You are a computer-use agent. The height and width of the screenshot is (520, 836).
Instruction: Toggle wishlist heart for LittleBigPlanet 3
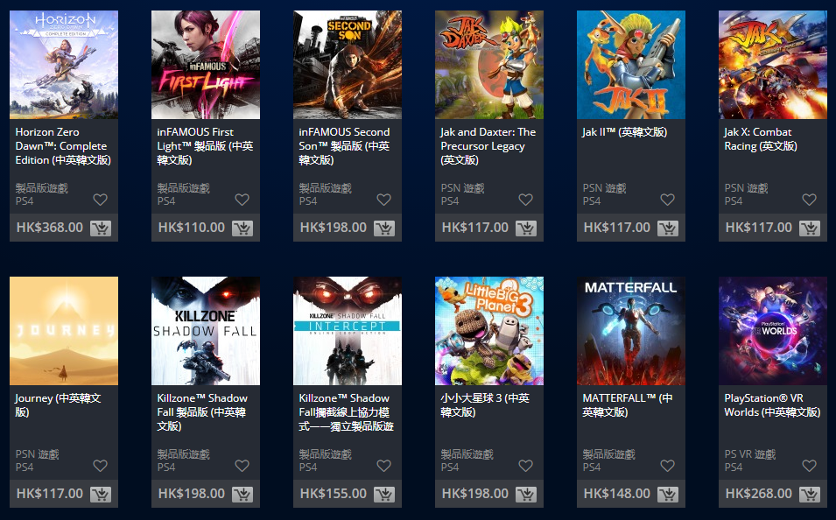click(526, 466)
